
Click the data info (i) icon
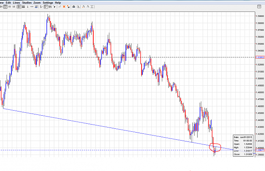[x=28, y=7]
